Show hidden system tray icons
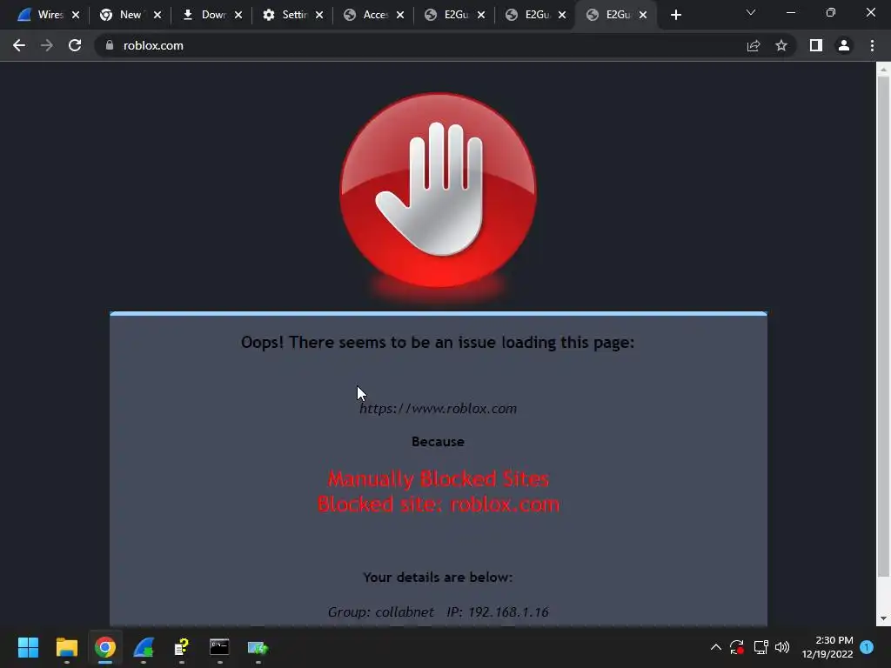 pyautogui.click(x=716, y=647)
